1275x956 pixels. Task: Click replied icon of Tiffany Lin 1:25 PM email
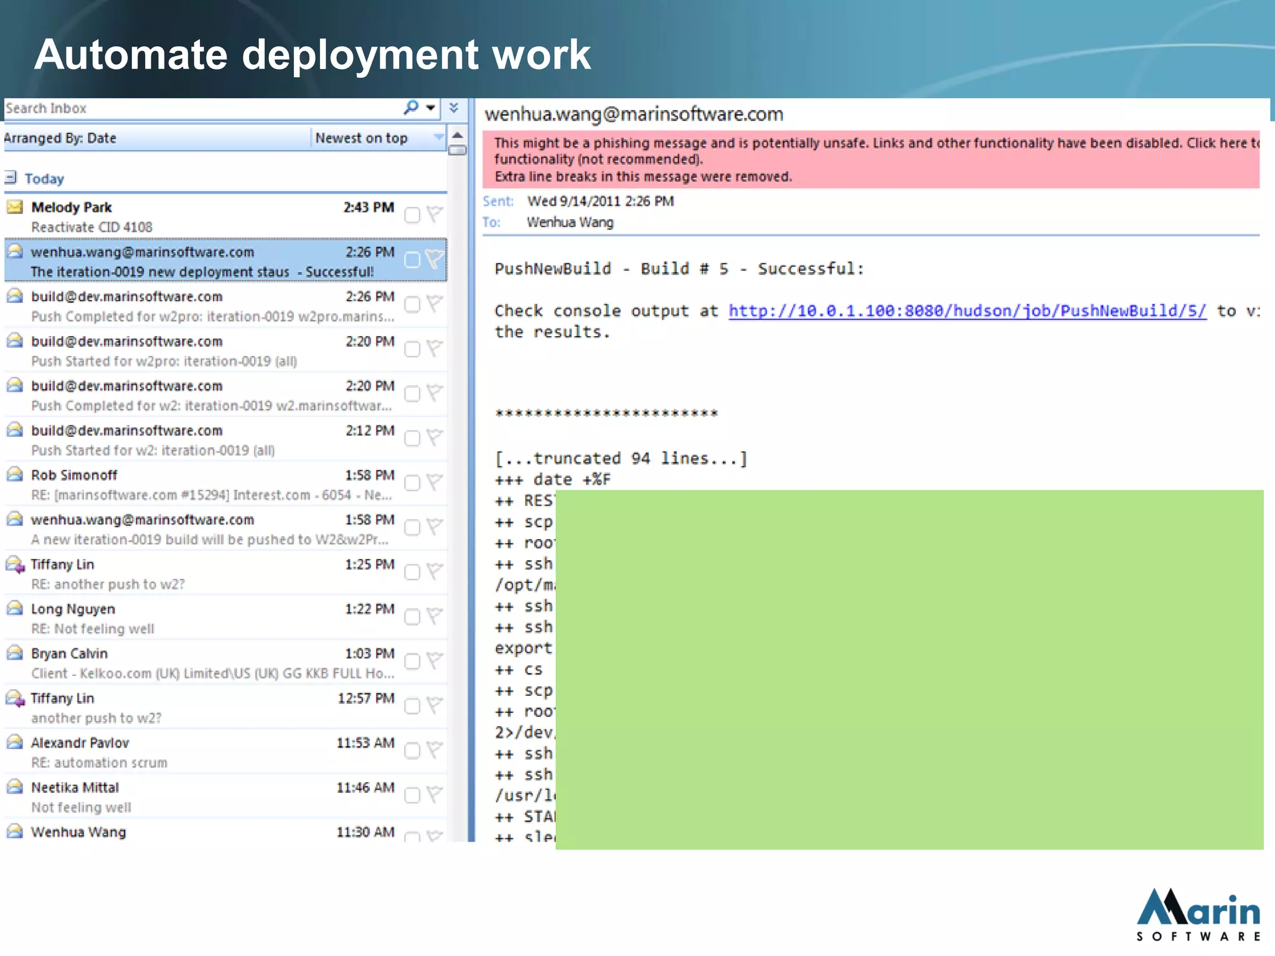coord(15,565)
